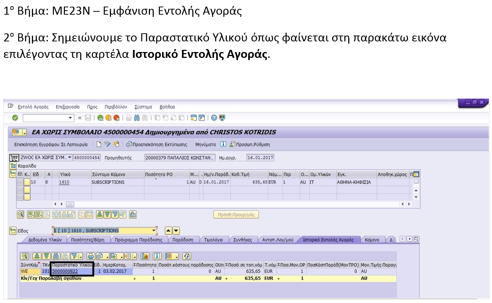Click the Προεπισκόπηση Εκτύπωσης button
Image resolution: width=492 pixels, height=303 pixels.
(x=157, y=144)
